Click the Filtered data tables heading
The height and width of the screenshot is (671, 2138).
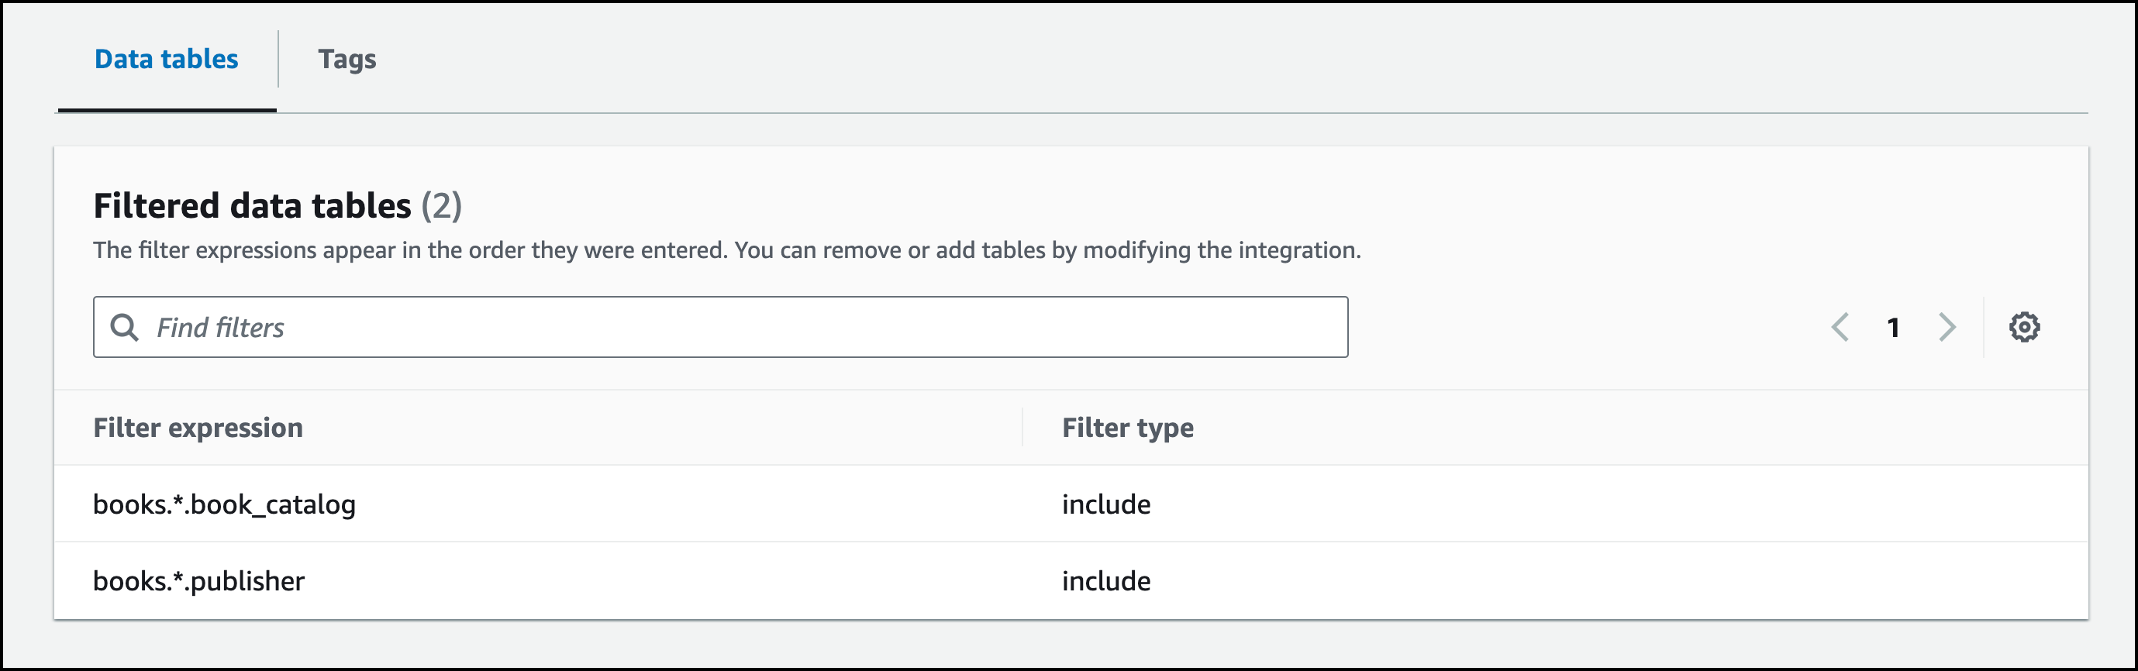pos(251,205)
